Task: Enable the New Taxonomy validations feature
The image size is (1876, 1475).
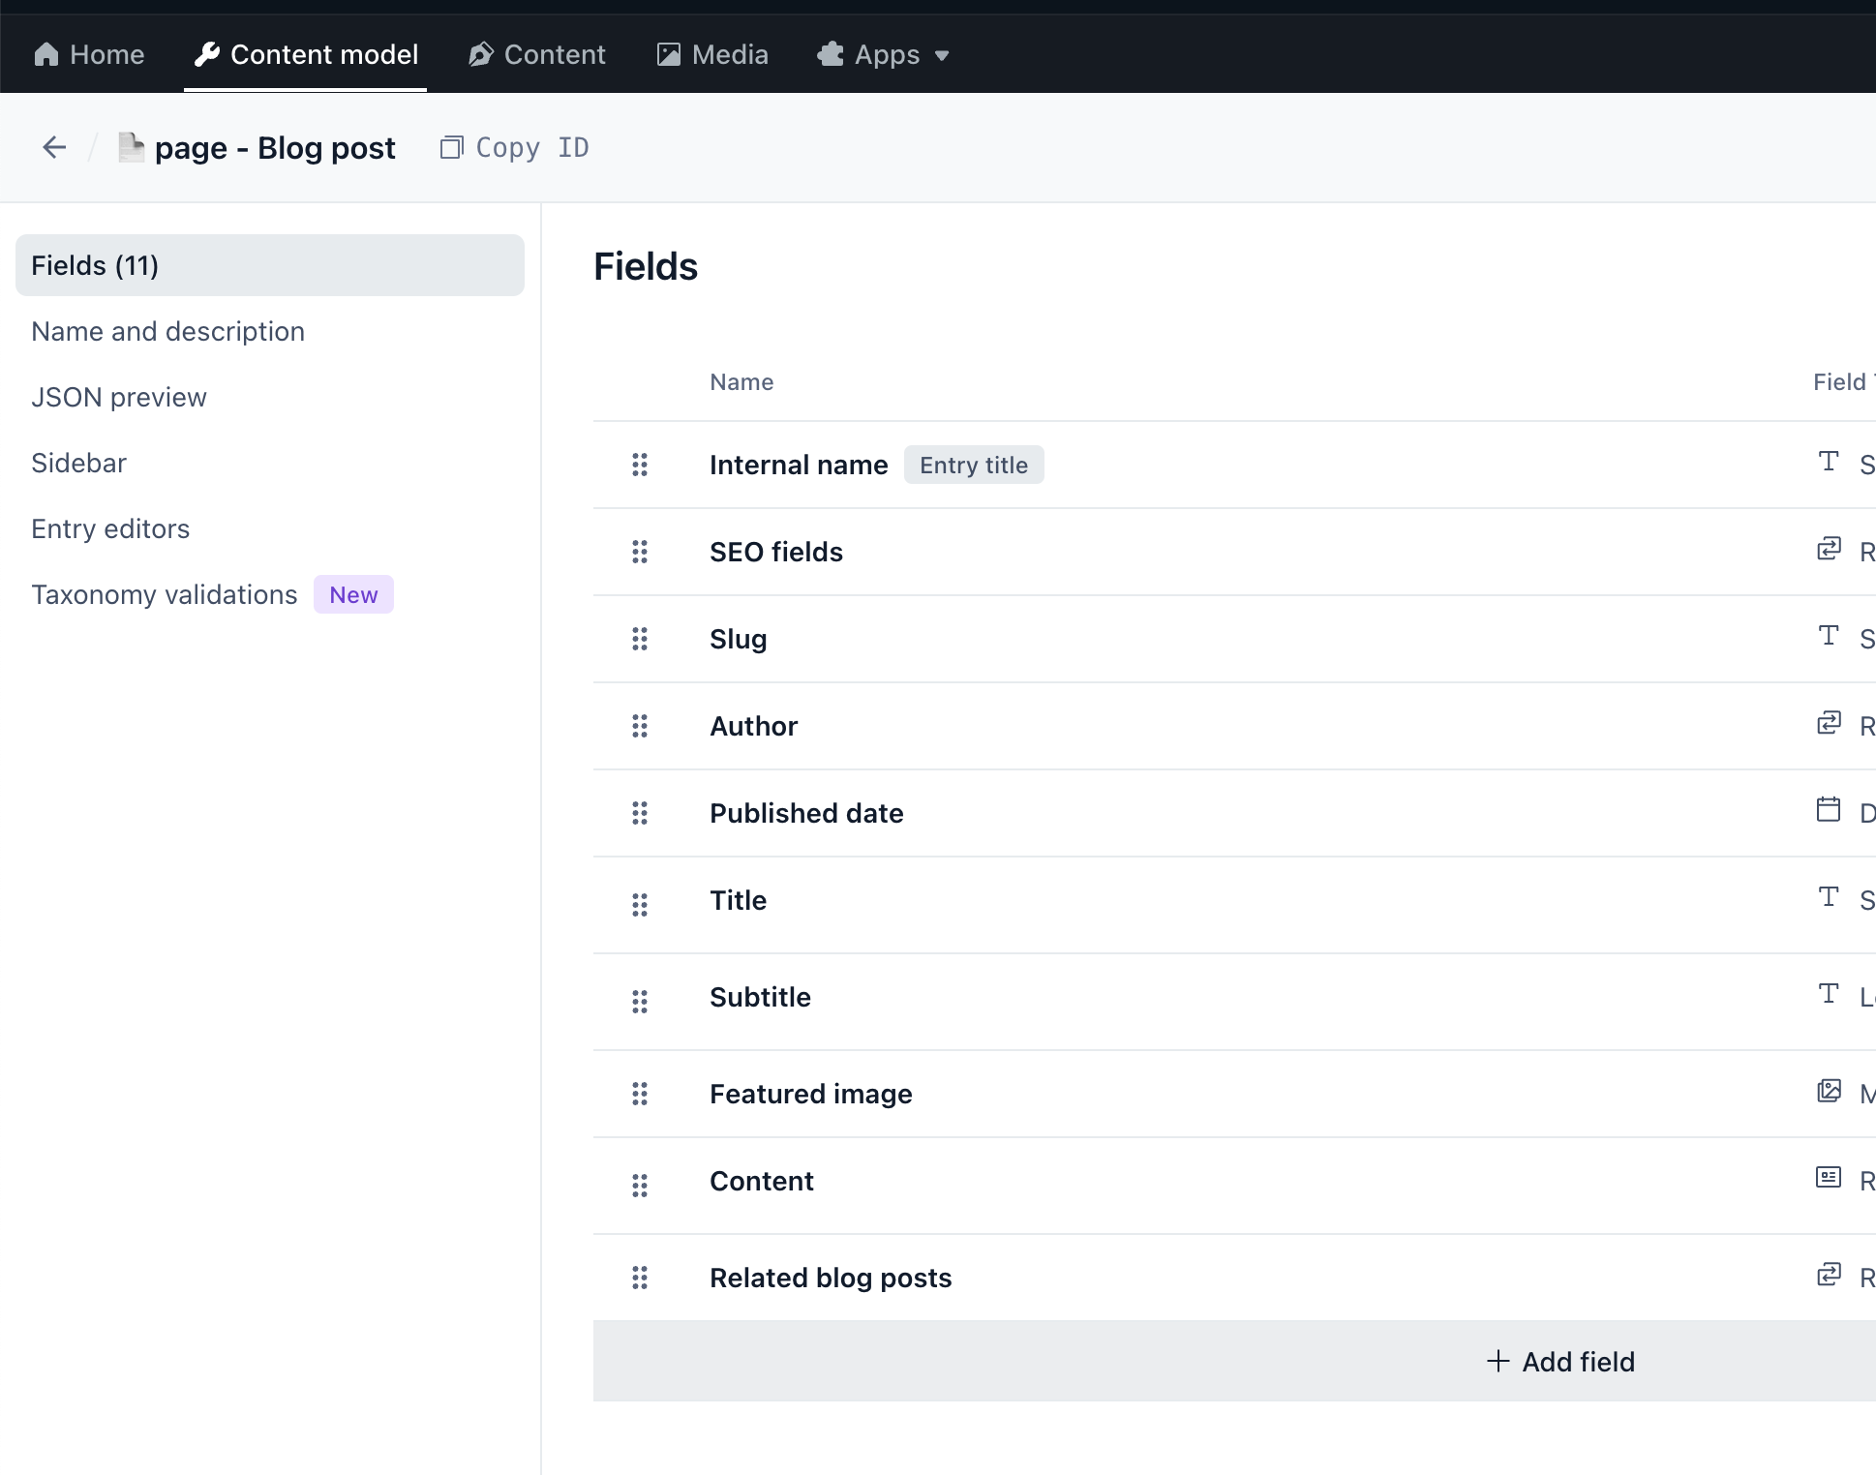Action: click(165, 593)
